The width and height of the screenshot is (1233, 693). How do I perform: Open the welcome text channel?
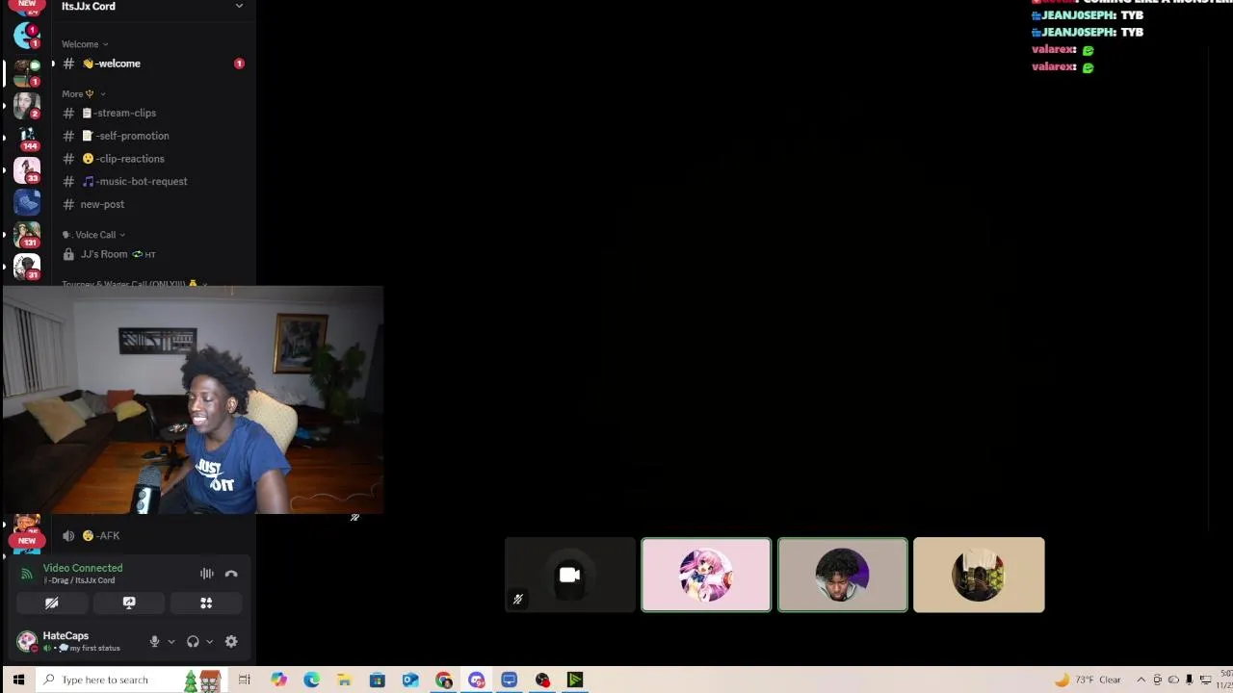[x=154, y=64]
